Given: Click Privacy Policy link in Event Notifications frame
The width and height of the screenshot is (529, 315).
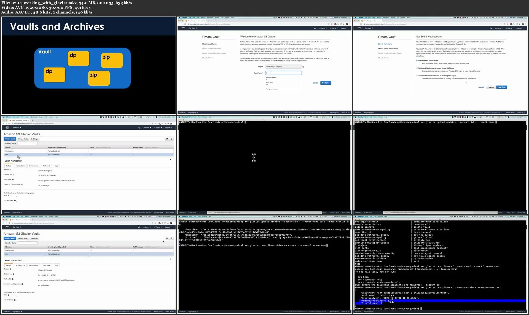Looking at the screenshot, I should (510, 113).
